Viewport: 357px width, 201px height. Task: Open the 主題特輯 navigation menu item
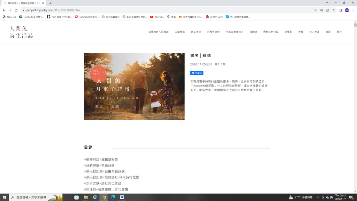[180, 32]
